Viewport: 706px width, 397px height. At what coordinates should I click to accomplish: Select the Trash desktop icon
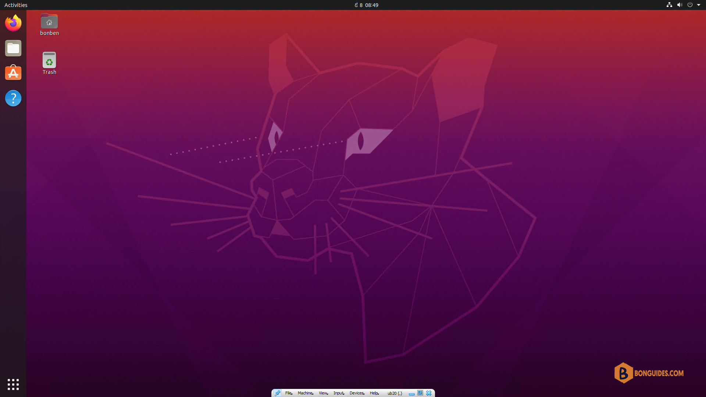click(49, 63)
